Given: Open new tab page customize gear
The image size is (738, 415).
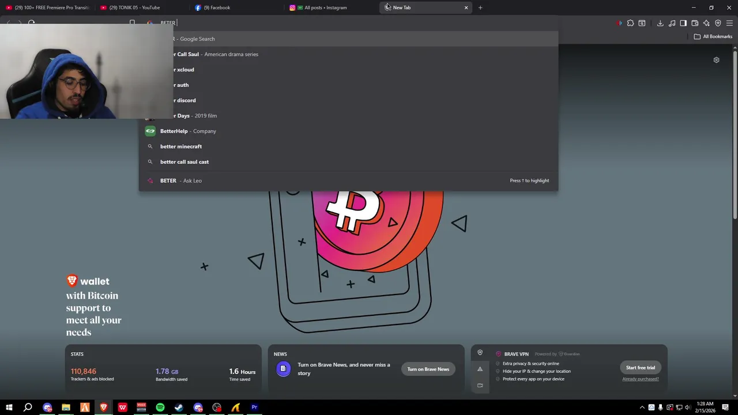Looking at the screenshot, I should click(716, 60).
